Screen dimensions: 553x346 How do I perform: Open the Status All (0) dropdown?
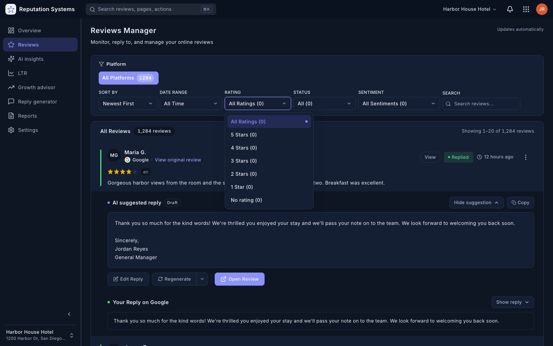pyautogui.click(x=325, y=103)
